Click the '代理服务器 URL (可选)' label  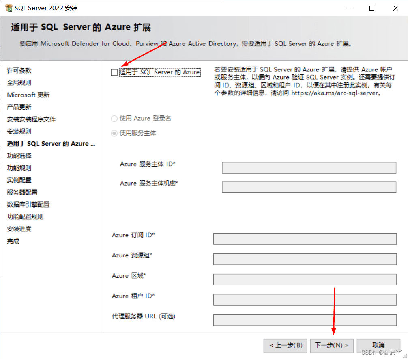point(144,316)
